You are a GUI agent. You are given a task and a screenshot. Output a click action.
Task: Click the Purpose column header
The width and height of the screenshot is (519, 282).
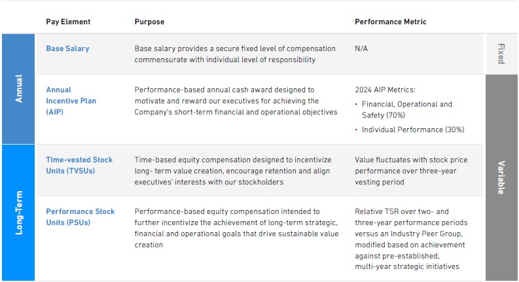[x=149, y=22]
